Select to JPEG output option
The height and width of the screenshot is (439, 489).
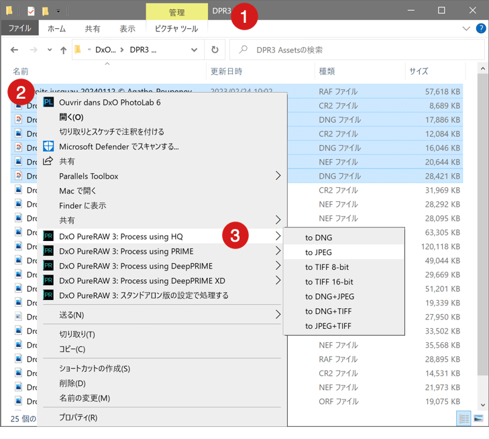coord(344,252)
